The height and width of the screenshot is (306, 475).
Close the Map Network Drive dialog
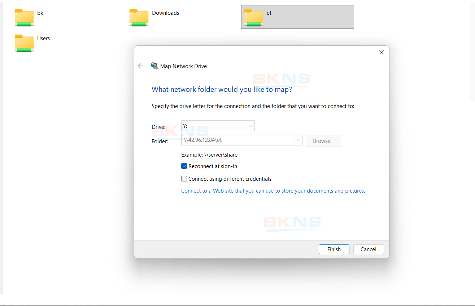(x=381, y=52)
